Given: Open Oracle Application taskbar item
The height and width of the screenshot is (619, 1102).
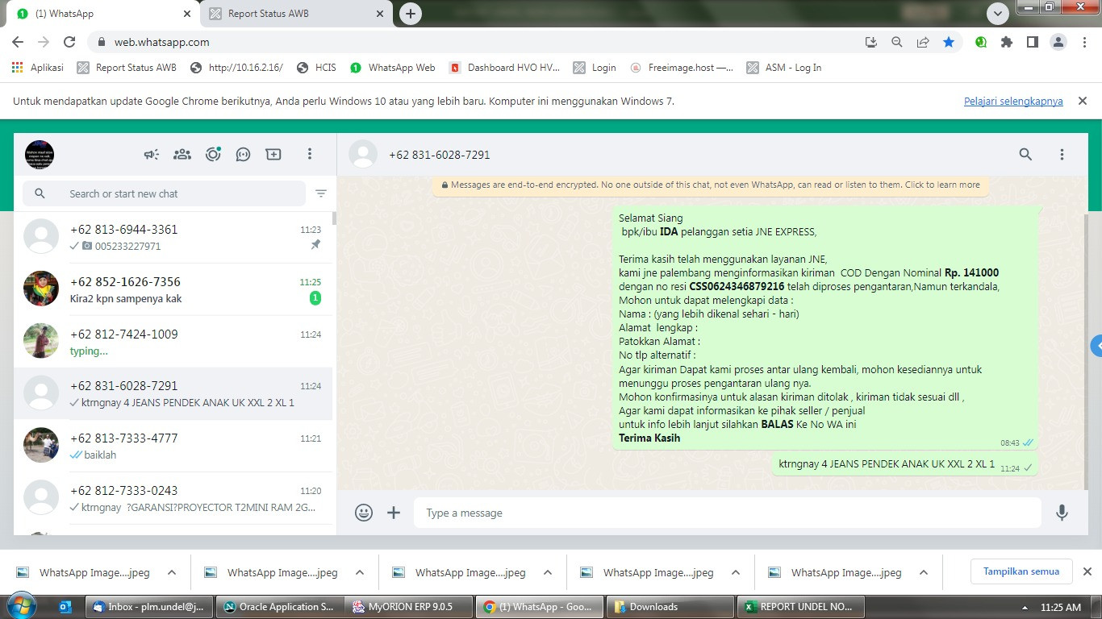Looking at the screenshot, I should pos(279,607).
